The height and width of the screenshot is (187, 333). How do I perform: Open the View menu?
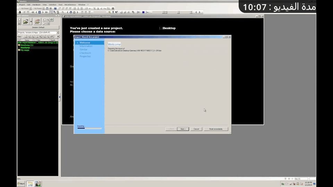coord(45,5)
